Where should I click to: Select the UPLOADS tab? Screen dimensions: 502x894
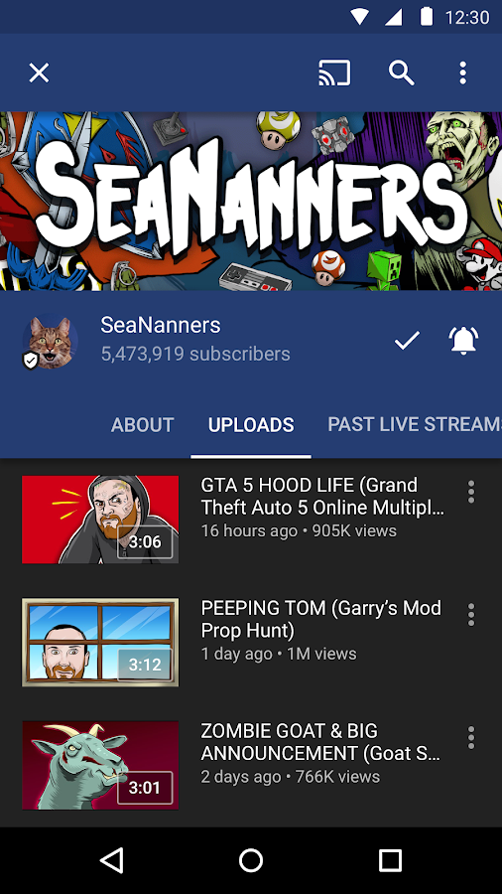coord(251,425)
